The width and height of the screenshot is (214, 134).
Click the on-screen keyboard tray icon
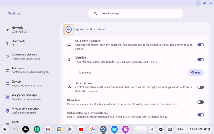(170, 129)
